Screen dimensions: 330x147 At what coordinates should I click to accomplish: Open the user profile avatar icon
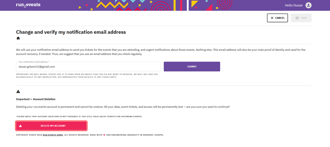point(308,5)
